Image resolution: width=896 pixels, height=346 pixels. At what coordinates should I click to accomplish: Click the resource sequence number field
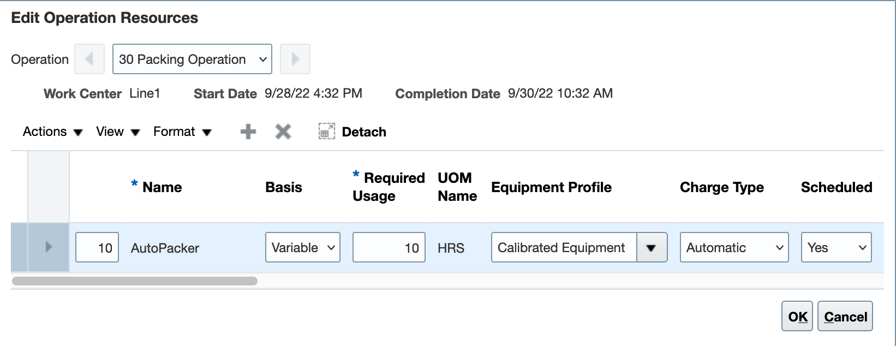[97, 248]
